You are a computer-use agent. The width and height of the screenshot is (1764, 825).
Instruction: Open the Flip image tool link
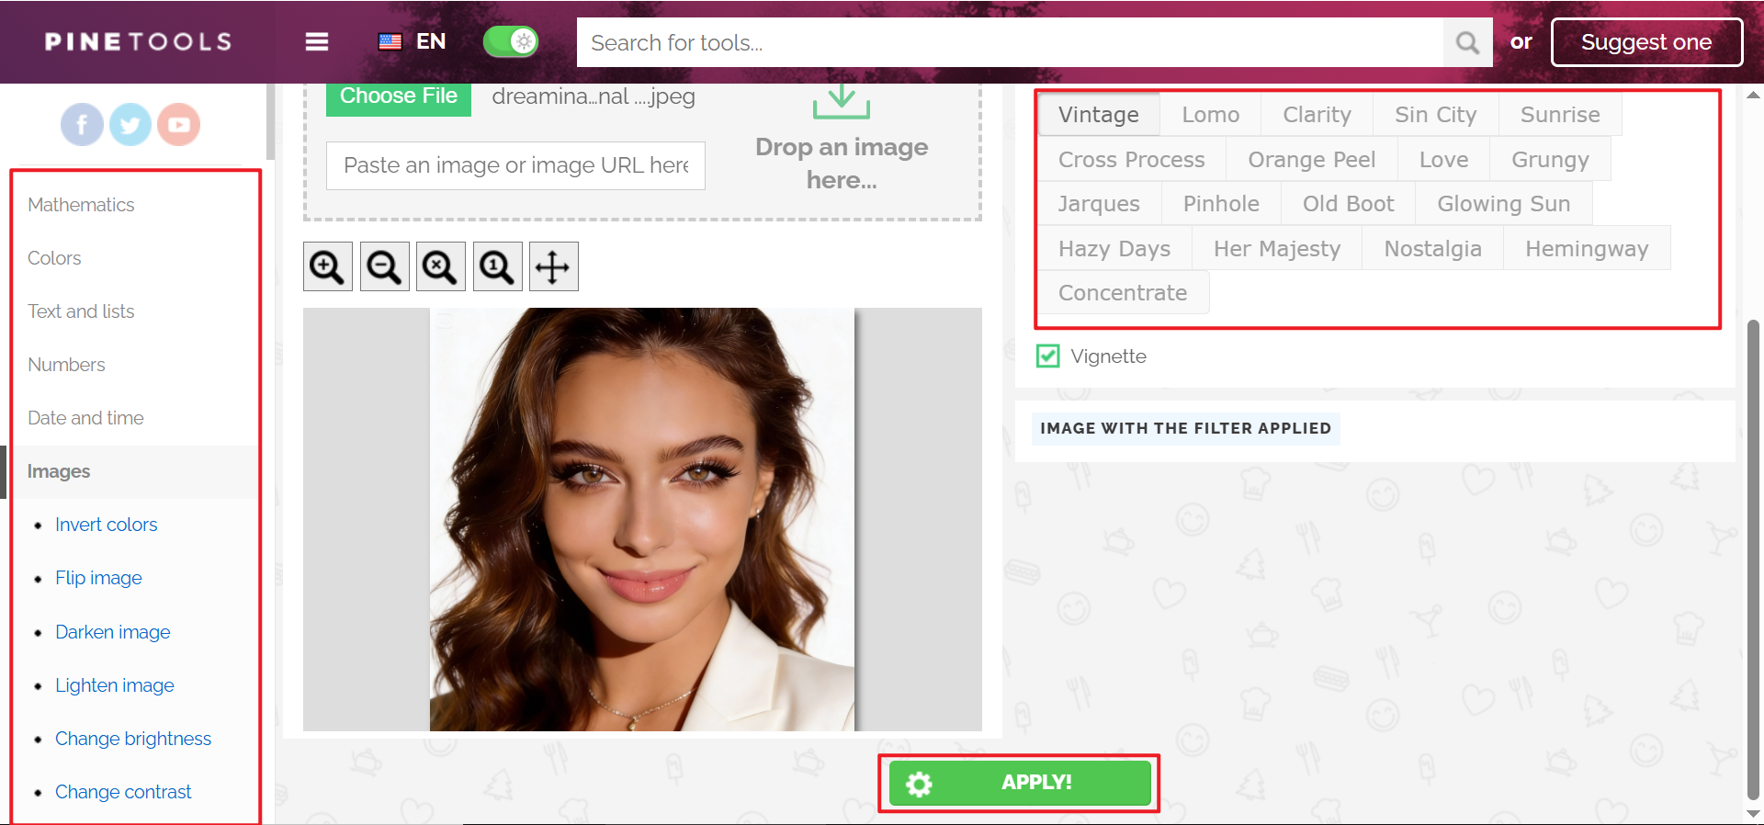click(x=98, y=578)
